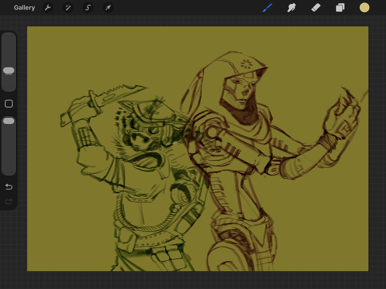
Task: Open the Gallery view
Action: coord(24,8)
